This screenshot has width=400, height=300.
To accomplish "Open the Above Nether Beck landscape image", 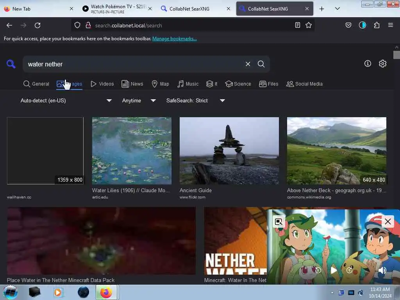I will pos(336,151).
